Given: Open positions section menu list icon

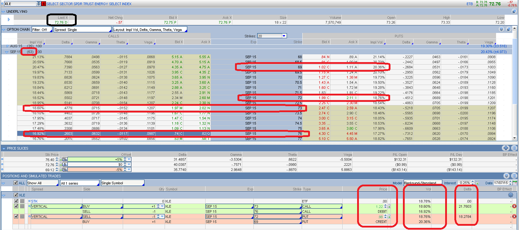Looking at the screenshot, I should [x=514, y=176].
